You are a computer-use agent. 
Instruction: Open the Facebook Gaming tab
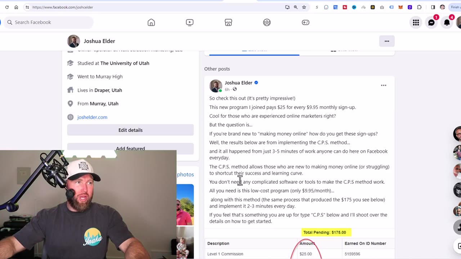tap(305, 22)
